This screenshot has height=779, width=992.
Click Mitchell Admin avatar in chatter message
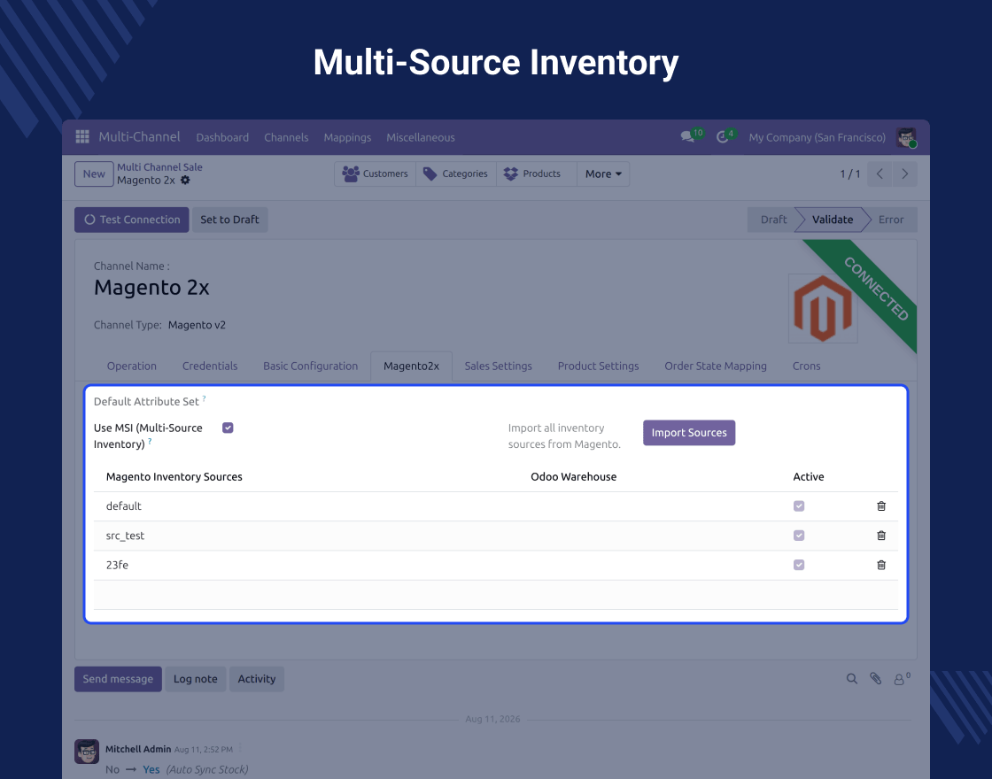(x=87, y=752)
